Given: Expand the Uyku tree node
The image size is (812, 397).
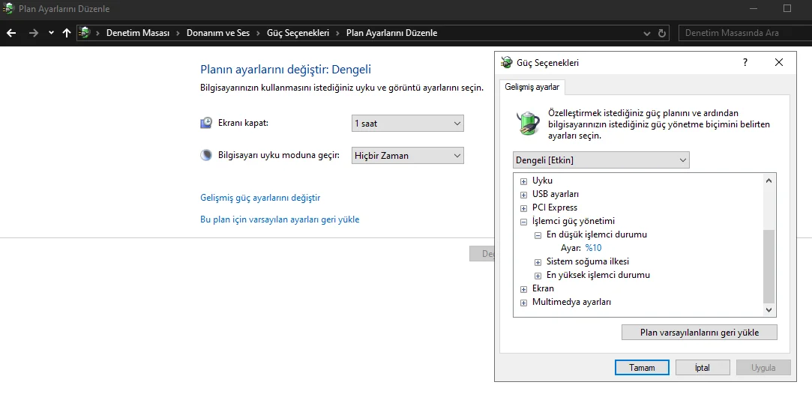Looking at the screenshot, I should coord(523,181).
